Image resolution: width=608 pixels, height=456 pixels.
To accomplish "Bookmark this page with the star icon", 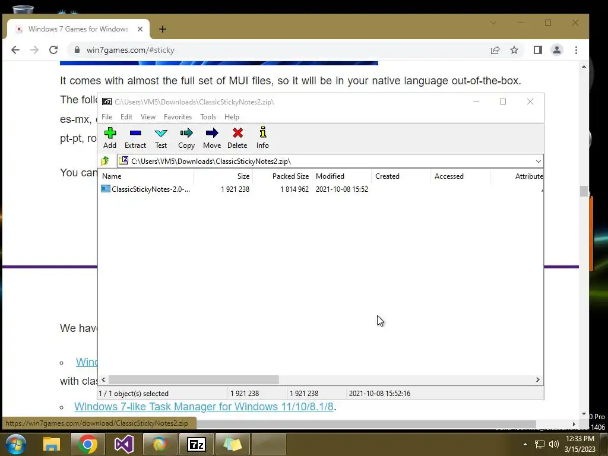I will (x=514, y=50).
